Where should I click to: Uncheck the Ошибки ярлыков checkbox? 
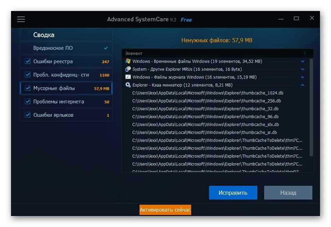[28, 115]
